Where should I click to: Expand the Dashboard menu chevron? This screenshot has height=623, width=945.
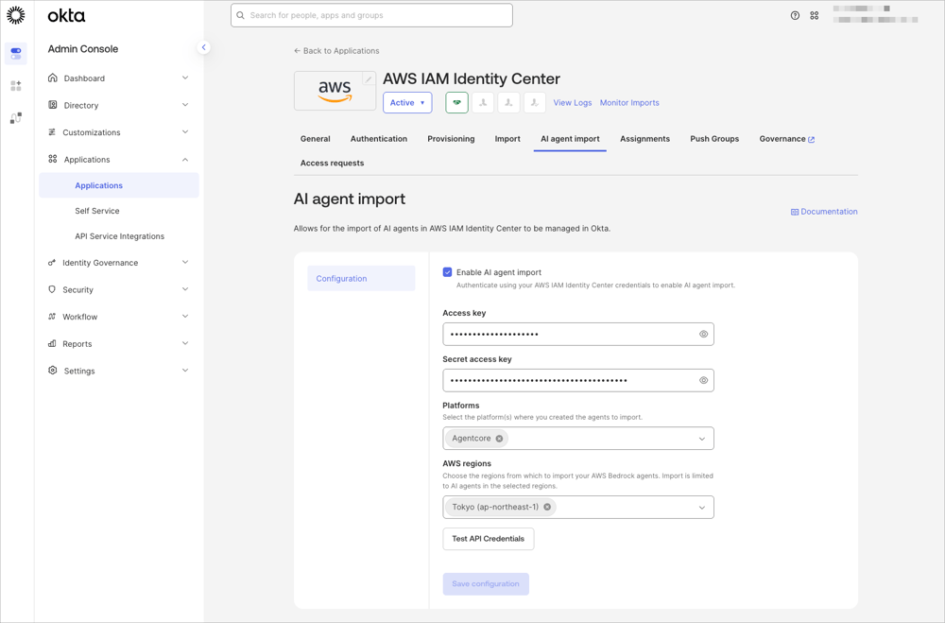185,78
